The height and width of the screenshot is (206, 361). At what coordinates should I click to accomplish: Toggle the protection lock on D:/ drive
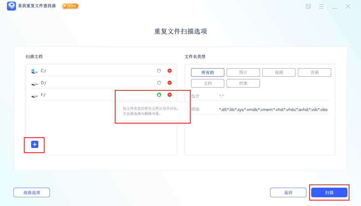[x=159, y=83]
